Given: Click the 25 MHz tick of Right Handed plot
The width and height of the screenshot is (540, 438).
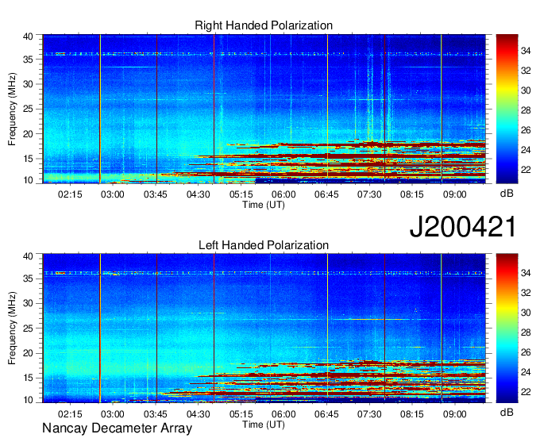Looking at the screenshot, I should tap(28, 109).
